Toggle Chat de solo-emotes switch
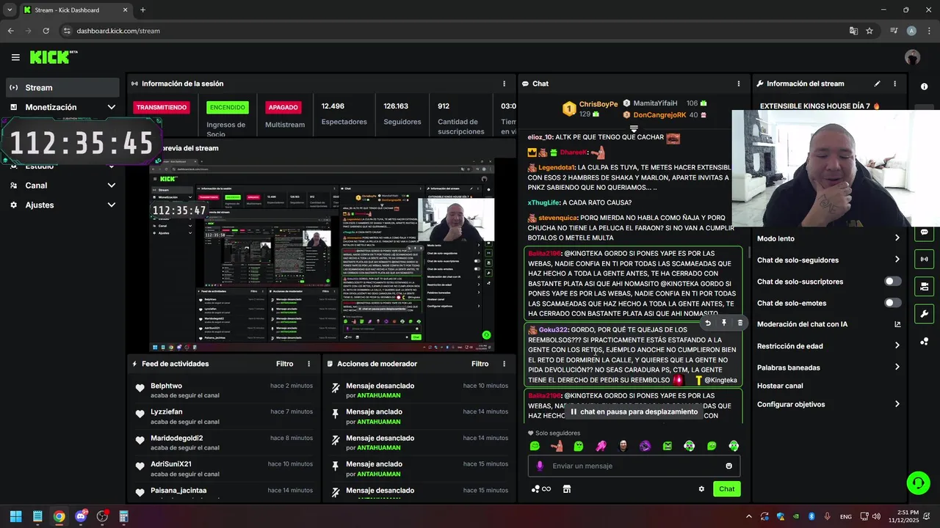This screenshot has width=940, height=528. click(892, 303)
